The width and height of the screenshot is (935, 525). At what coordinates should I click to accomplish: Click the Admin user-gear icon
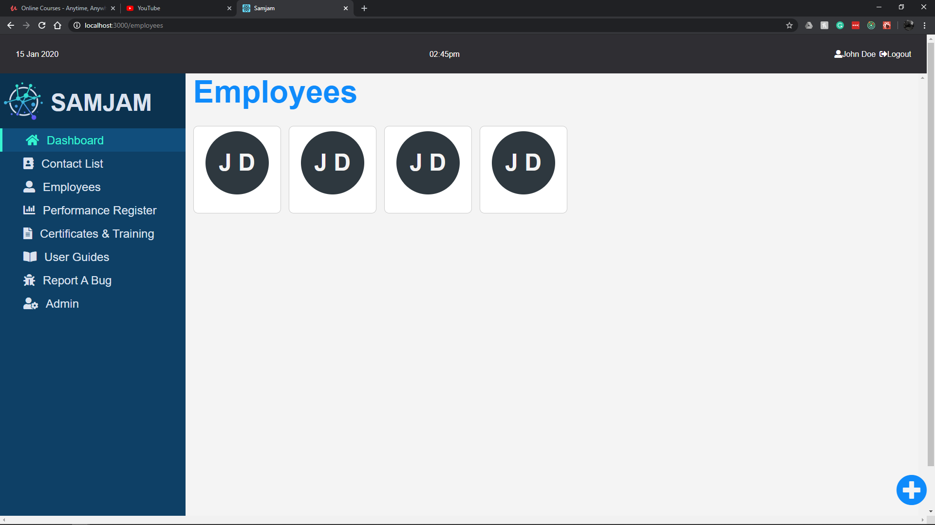(x=30, y=304)
